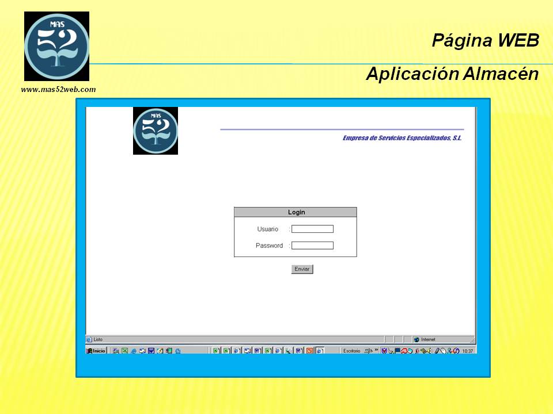Focus the Password input field
553x414 pixels.
coord(312,246)
